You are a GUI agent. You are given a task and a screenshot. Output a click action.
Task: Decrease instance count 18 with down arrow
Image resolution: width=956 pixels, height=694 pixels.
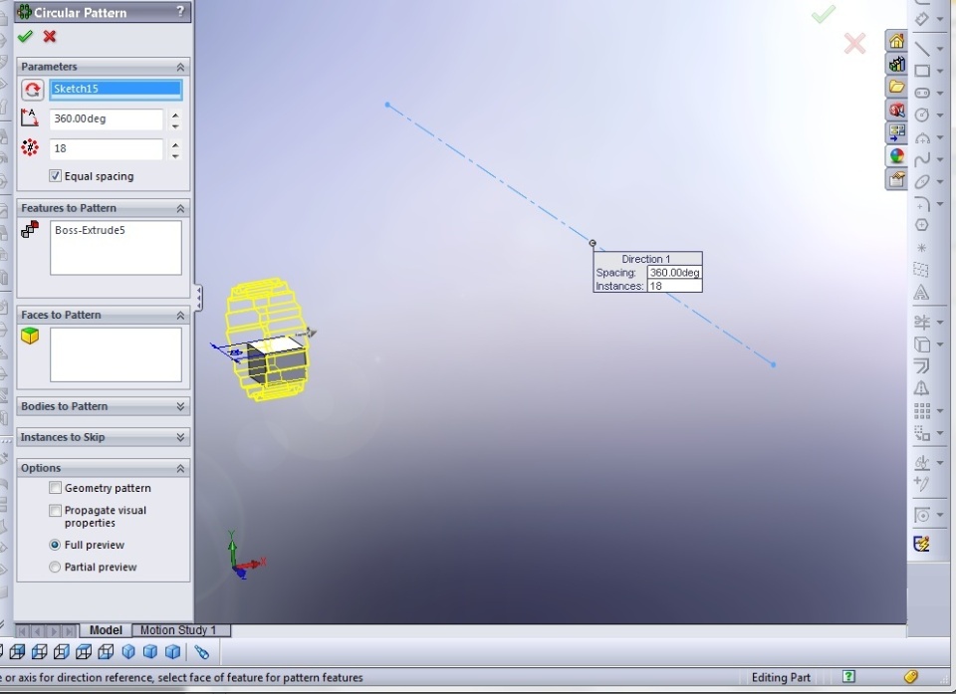pyautogui.click(x=175, y=156)
